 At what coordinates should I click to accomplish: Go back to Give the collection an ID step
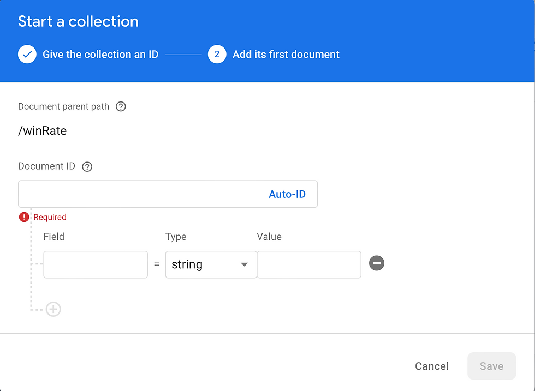[x=100, y=55]
